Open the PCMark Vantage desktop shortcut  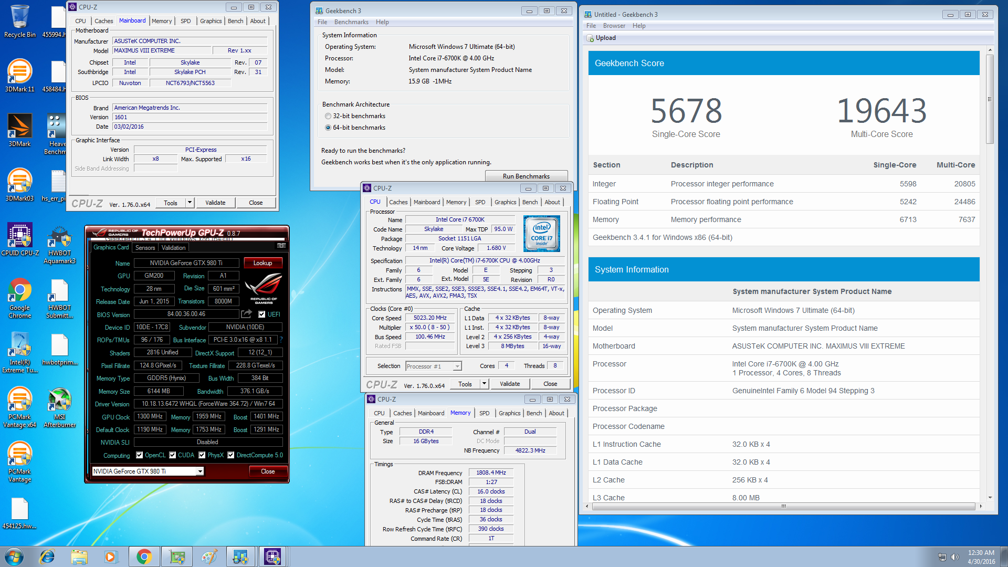click(20, 461)
